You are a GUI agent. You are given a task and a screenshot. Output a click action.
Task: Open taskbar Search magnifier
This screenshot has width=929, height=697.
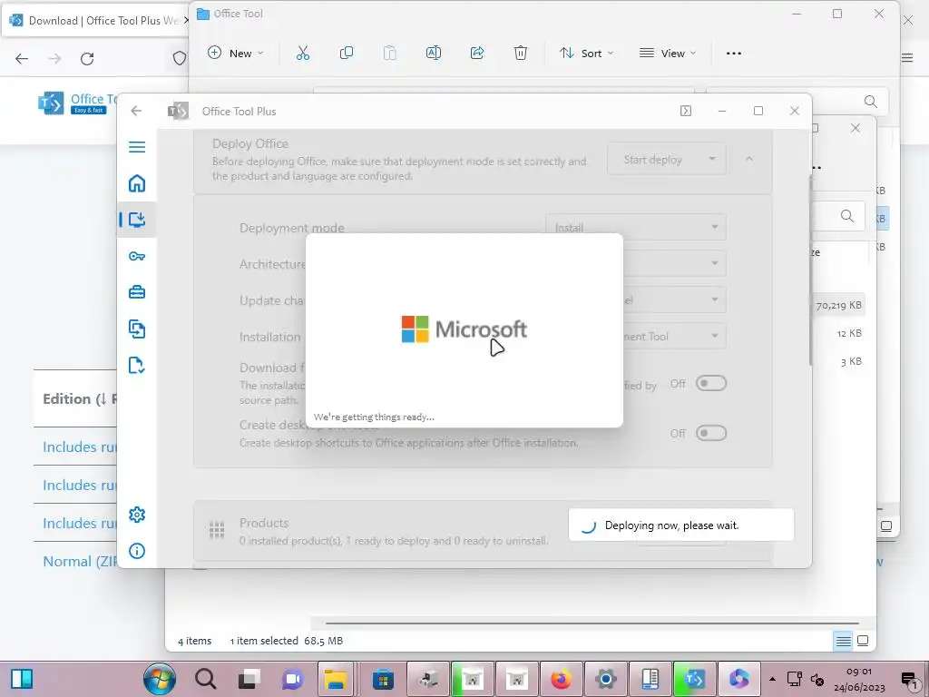point(205,679)
